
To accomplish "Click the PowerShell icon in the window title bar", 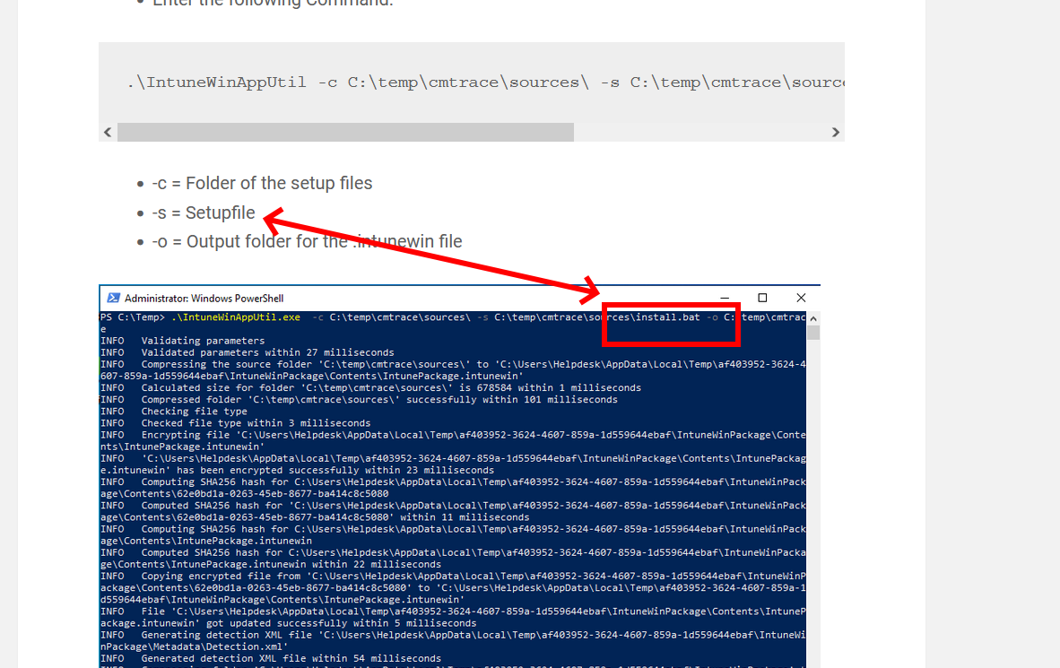I will (114, 299).
